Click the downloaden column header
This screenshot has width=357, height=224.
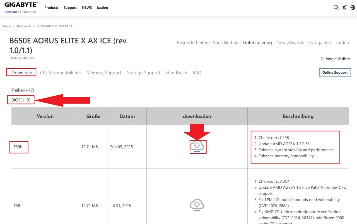click(197, 116)
